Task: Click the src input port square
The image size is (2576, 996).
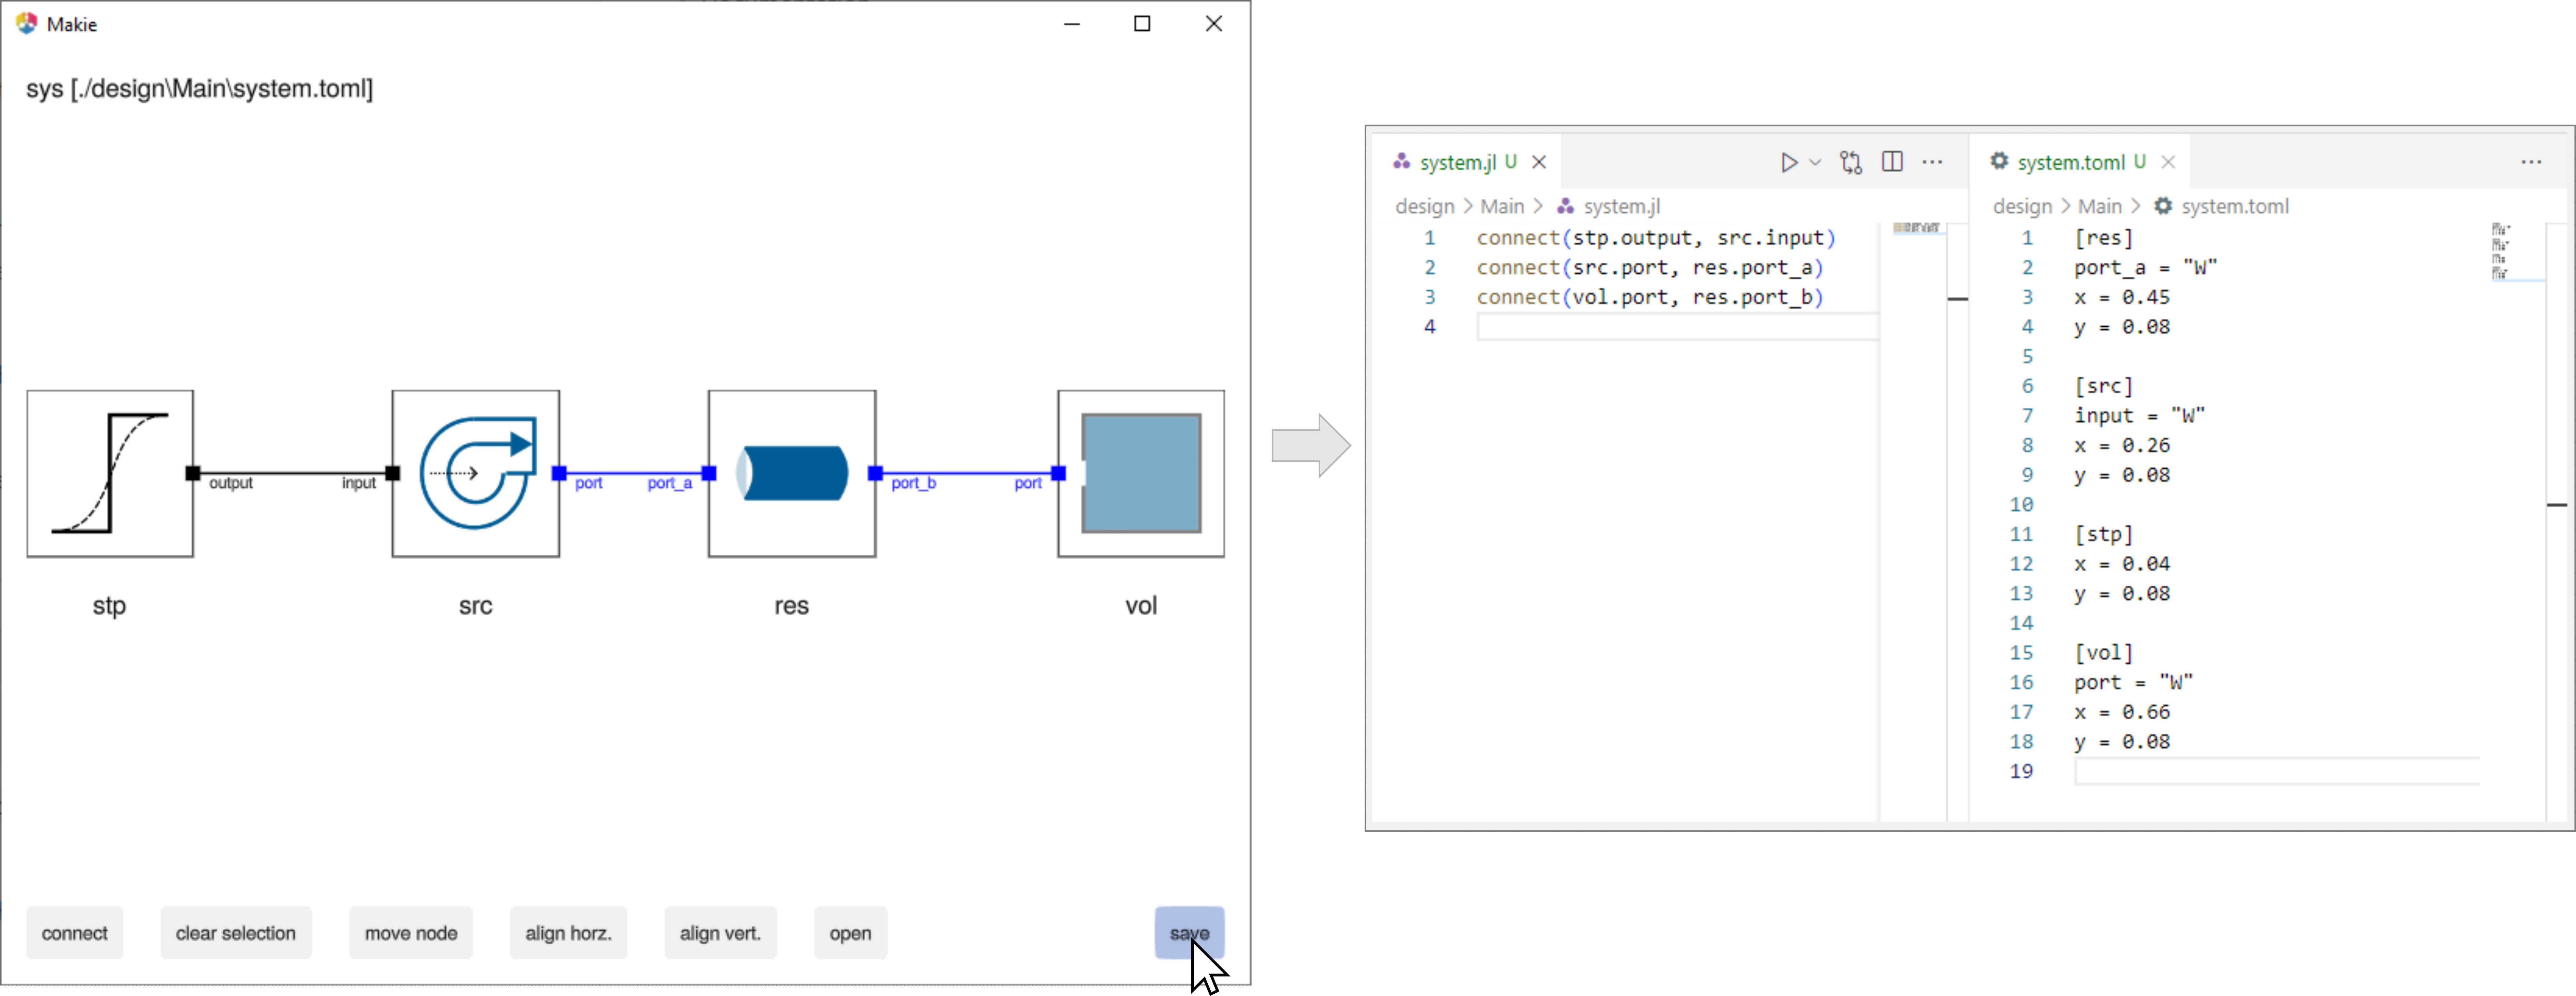Action: 393,474
